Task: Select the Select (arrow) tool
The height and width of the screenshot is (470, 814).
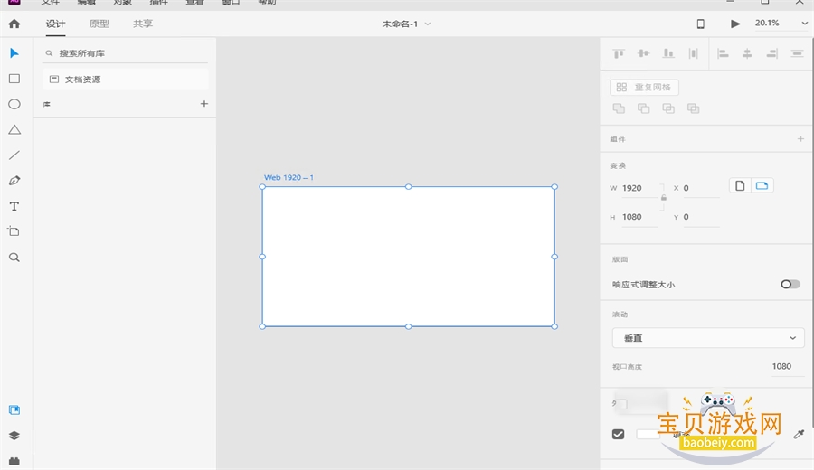Action: [14, 53]
